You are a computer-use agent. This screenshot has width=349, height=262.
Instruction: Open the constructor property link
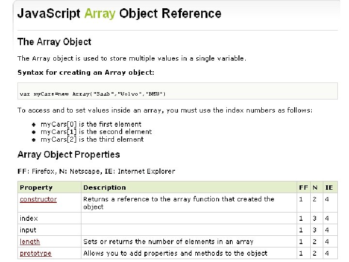click(x=38, y=199)
